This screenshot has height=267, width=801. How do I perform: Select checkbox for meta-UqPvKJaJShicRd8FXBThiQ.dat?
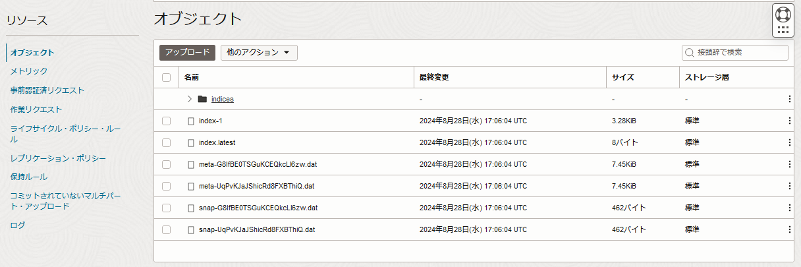[x=166, y=186]
